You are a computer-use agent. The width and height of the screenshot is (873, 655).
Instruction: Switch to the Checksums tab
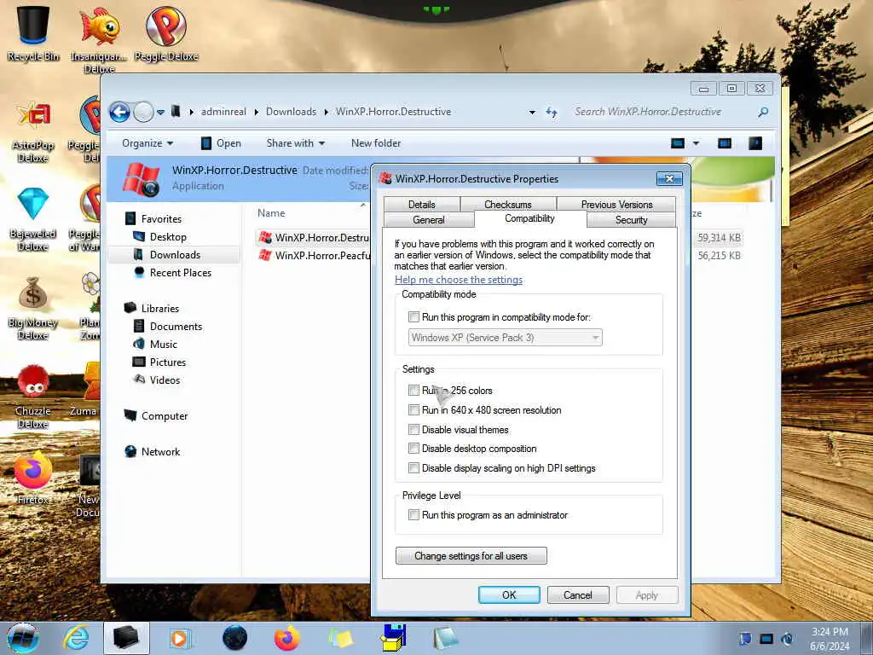(508, 205)
